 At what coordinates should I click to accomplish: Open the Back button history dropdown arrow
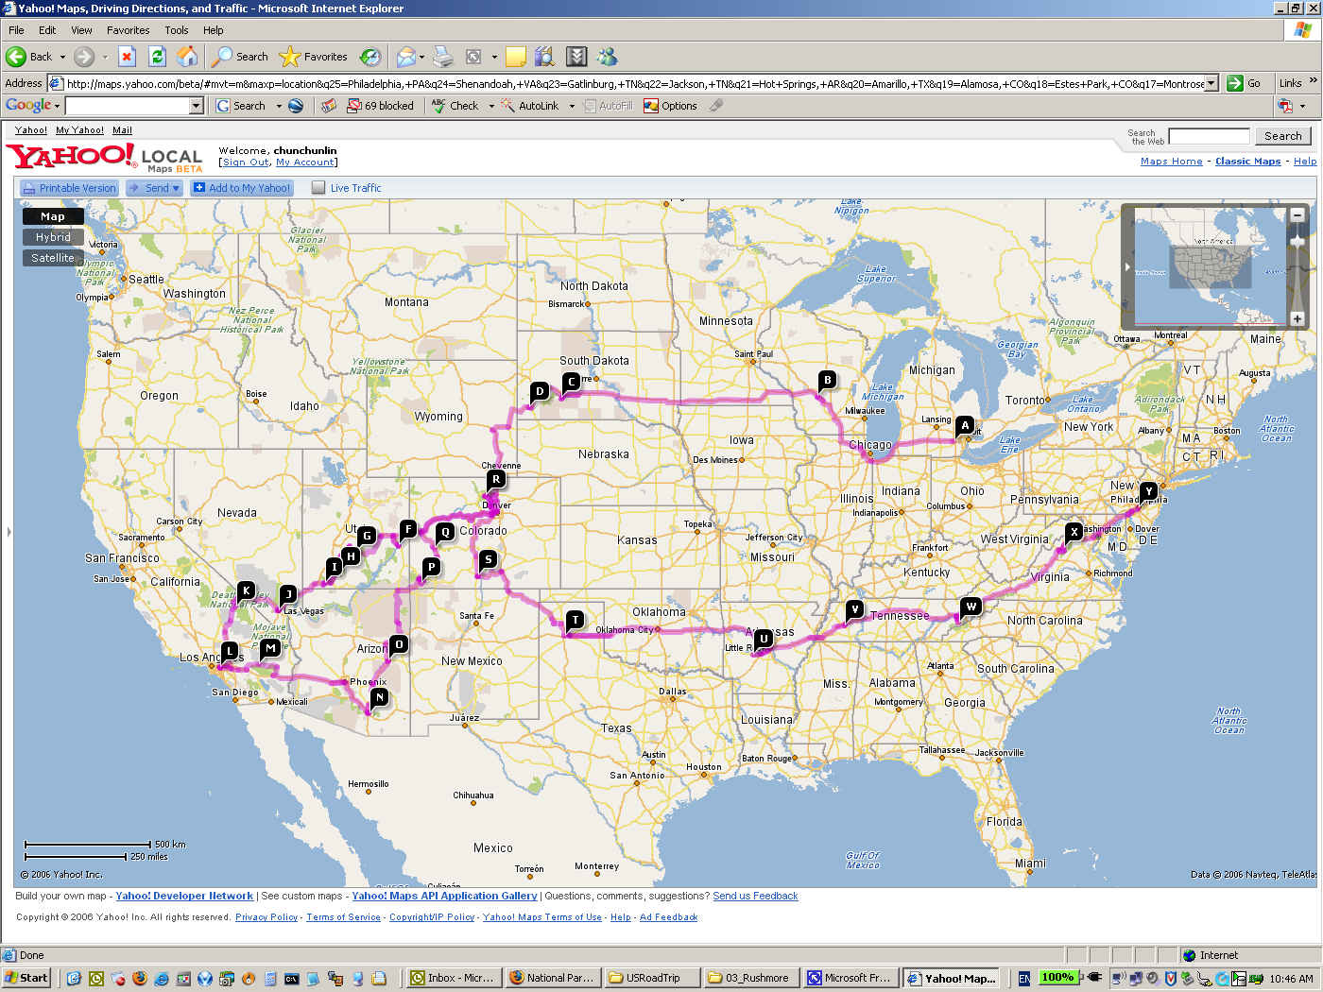pyautogui.click(x=62, y=57)
